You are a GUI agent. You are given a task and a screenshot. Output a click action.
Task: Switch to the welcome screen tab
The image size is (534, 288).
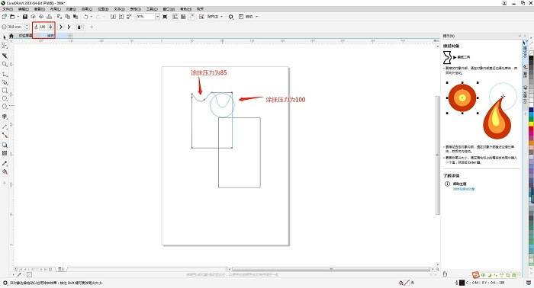(x=25, y=35)
